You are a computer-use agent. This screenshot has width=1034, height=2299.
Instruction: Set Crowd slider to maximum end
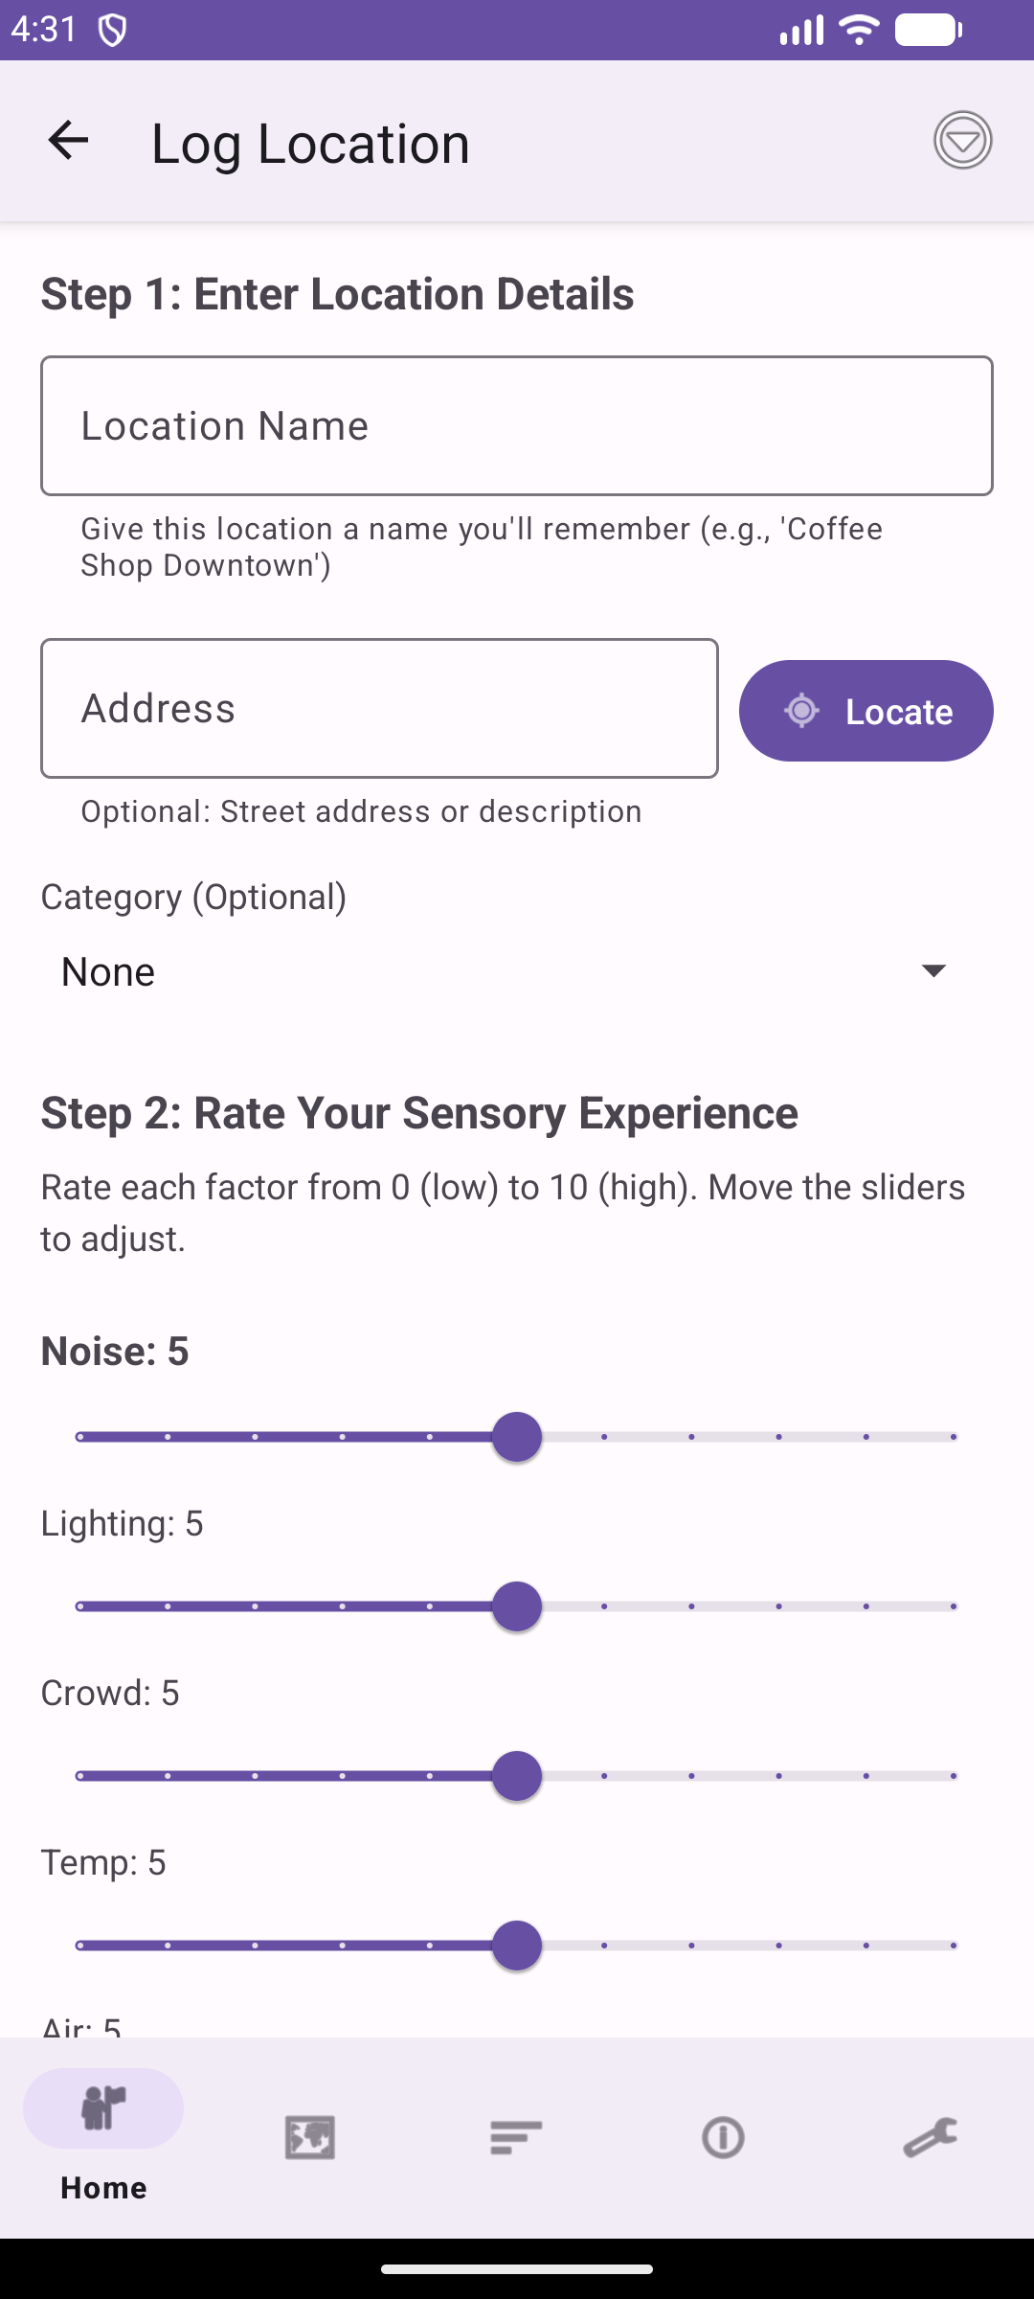[954, 1776]
